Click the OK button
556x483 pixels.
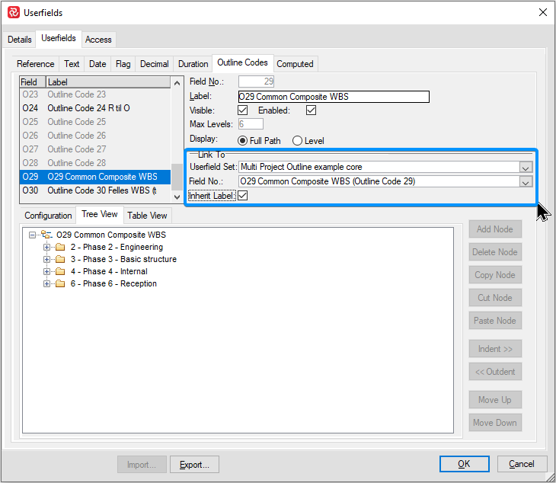[x=464, y=464]
